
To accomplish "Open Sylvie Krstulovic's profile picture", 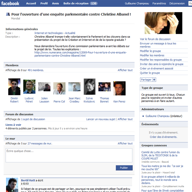I will (90, 87).
